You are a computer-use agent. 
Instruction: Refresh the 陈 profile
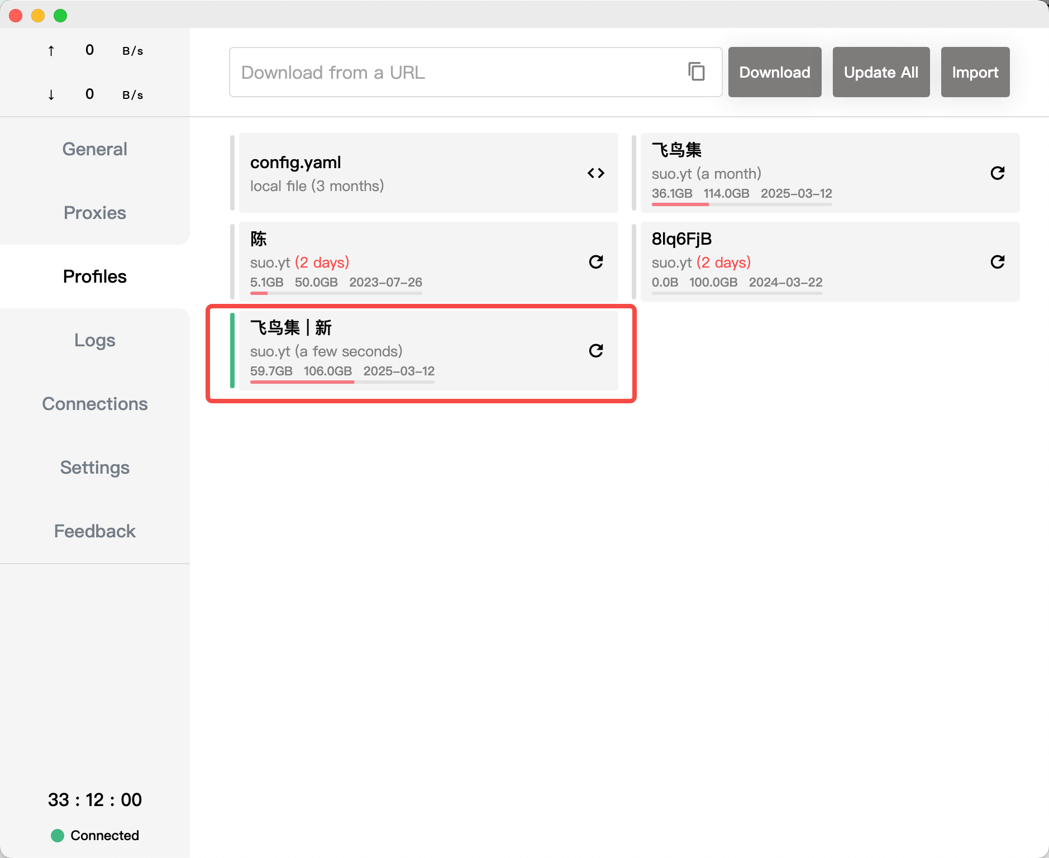596,262
